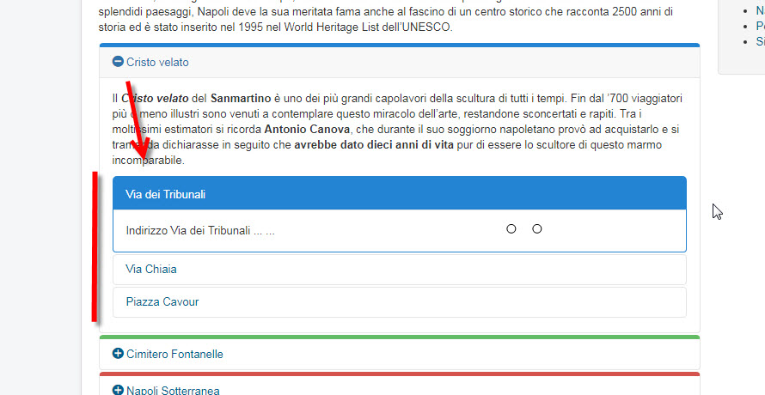Click the minus icon beside Cristo velato
The image size is (765, 395).
[118, 62]
